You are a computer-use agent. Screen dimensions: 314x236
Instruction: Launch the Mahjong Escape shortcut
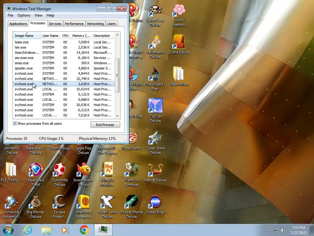click(83, 207)
